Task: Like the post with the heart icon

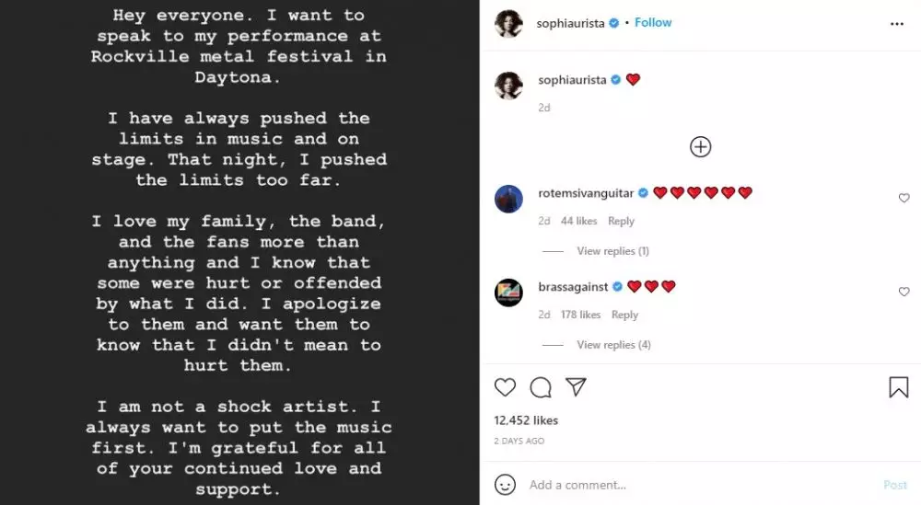Action: 505,387
